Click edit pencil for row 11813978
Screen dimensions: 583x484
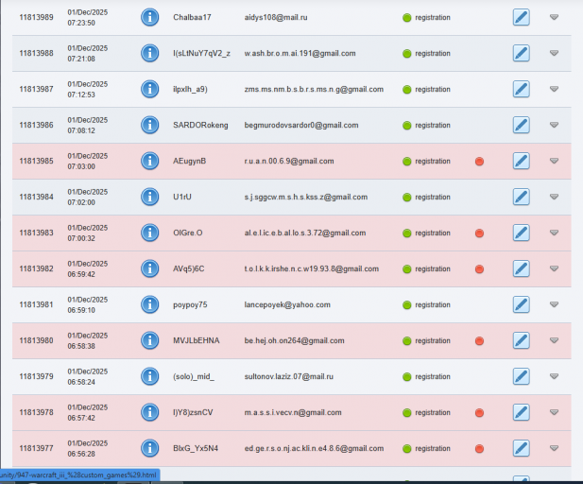tap(522, 412)
